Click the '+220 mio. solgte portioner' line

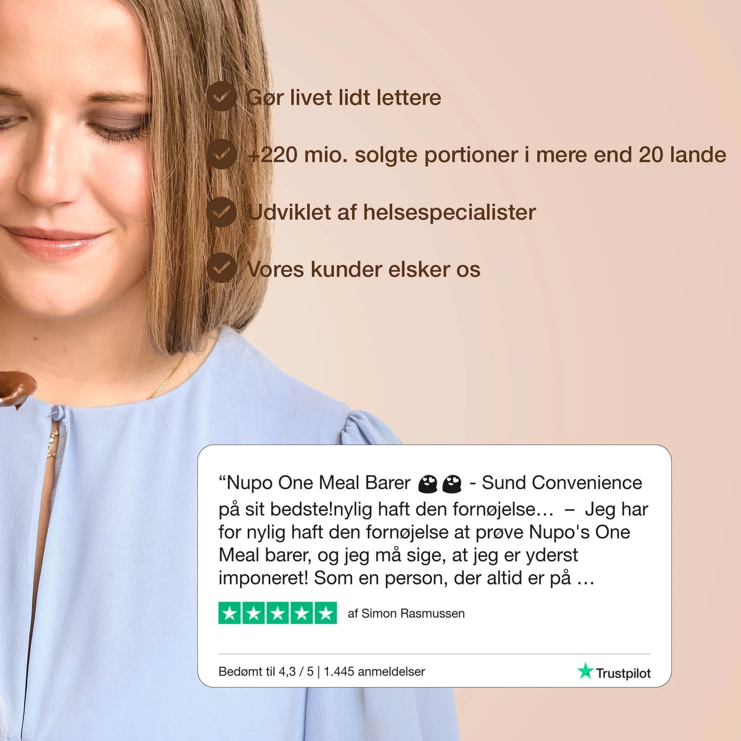tap(487, 155)
